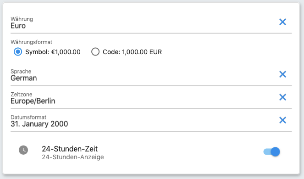
Task: Select the Symbol: €1,000.00 radio button
Action: coord(18,52)
